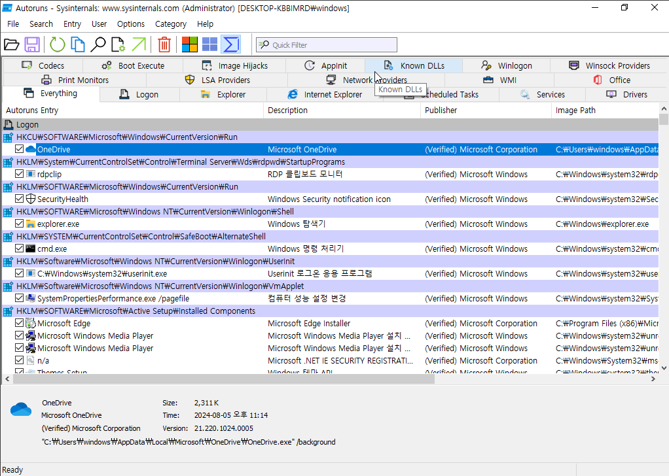Click the Jump to Entry arrow icon

pos(139,44)
